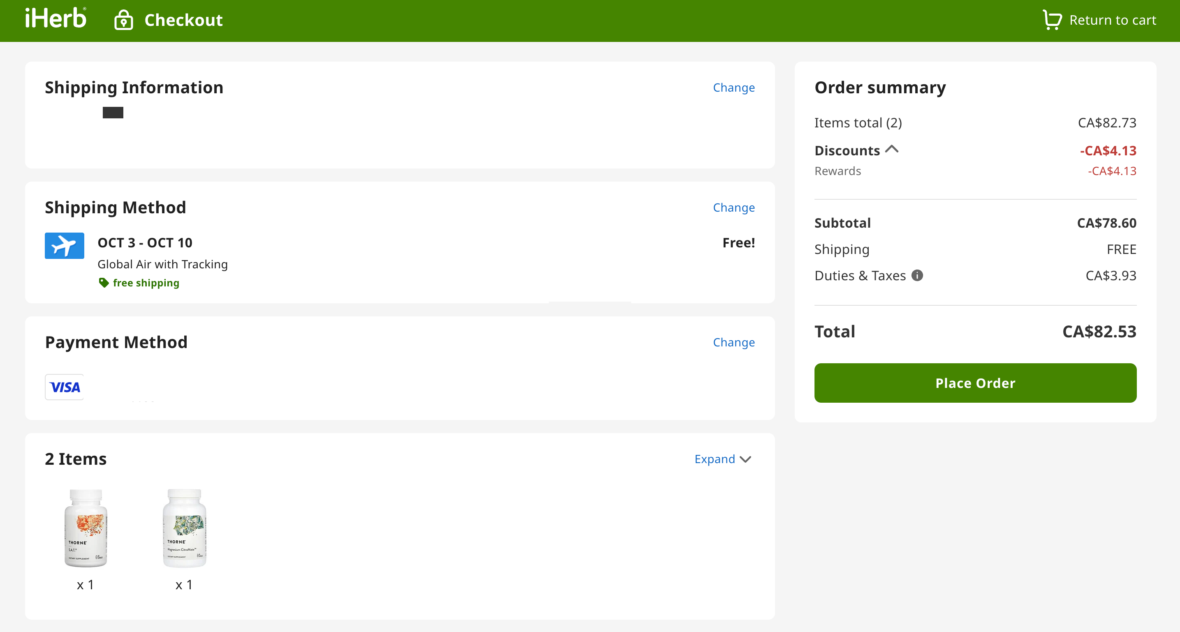Open the Thorne S.A.T. product thumbnail
The height and width of the screenshot is (632, 1180).
(x=86, y=528)
